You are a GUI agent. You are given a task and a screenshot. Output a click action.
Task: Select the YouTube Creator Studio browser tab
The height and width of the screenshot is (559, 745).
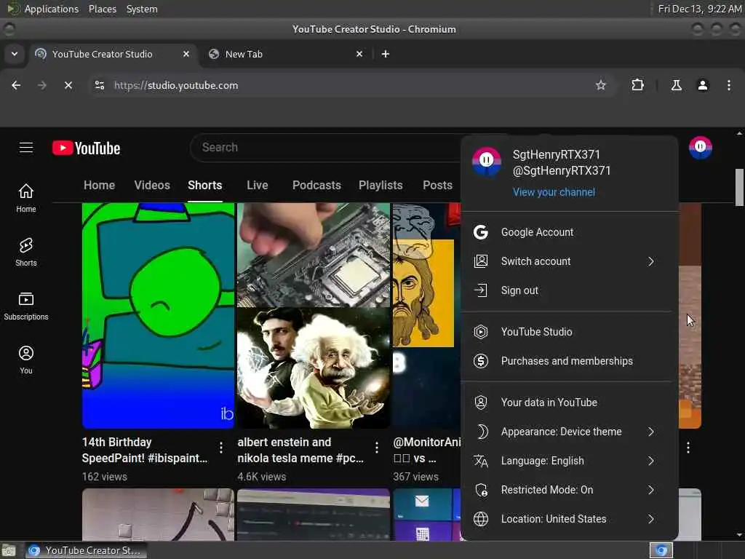click(x=113, y=54)
